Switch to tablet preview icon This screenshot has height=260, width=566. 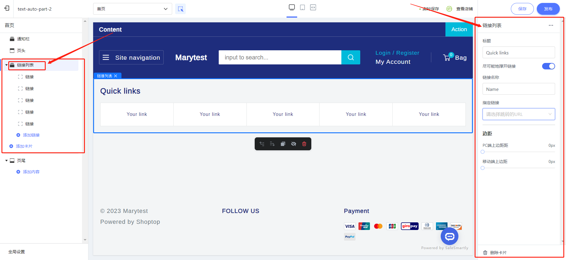[x=302, y=7]
